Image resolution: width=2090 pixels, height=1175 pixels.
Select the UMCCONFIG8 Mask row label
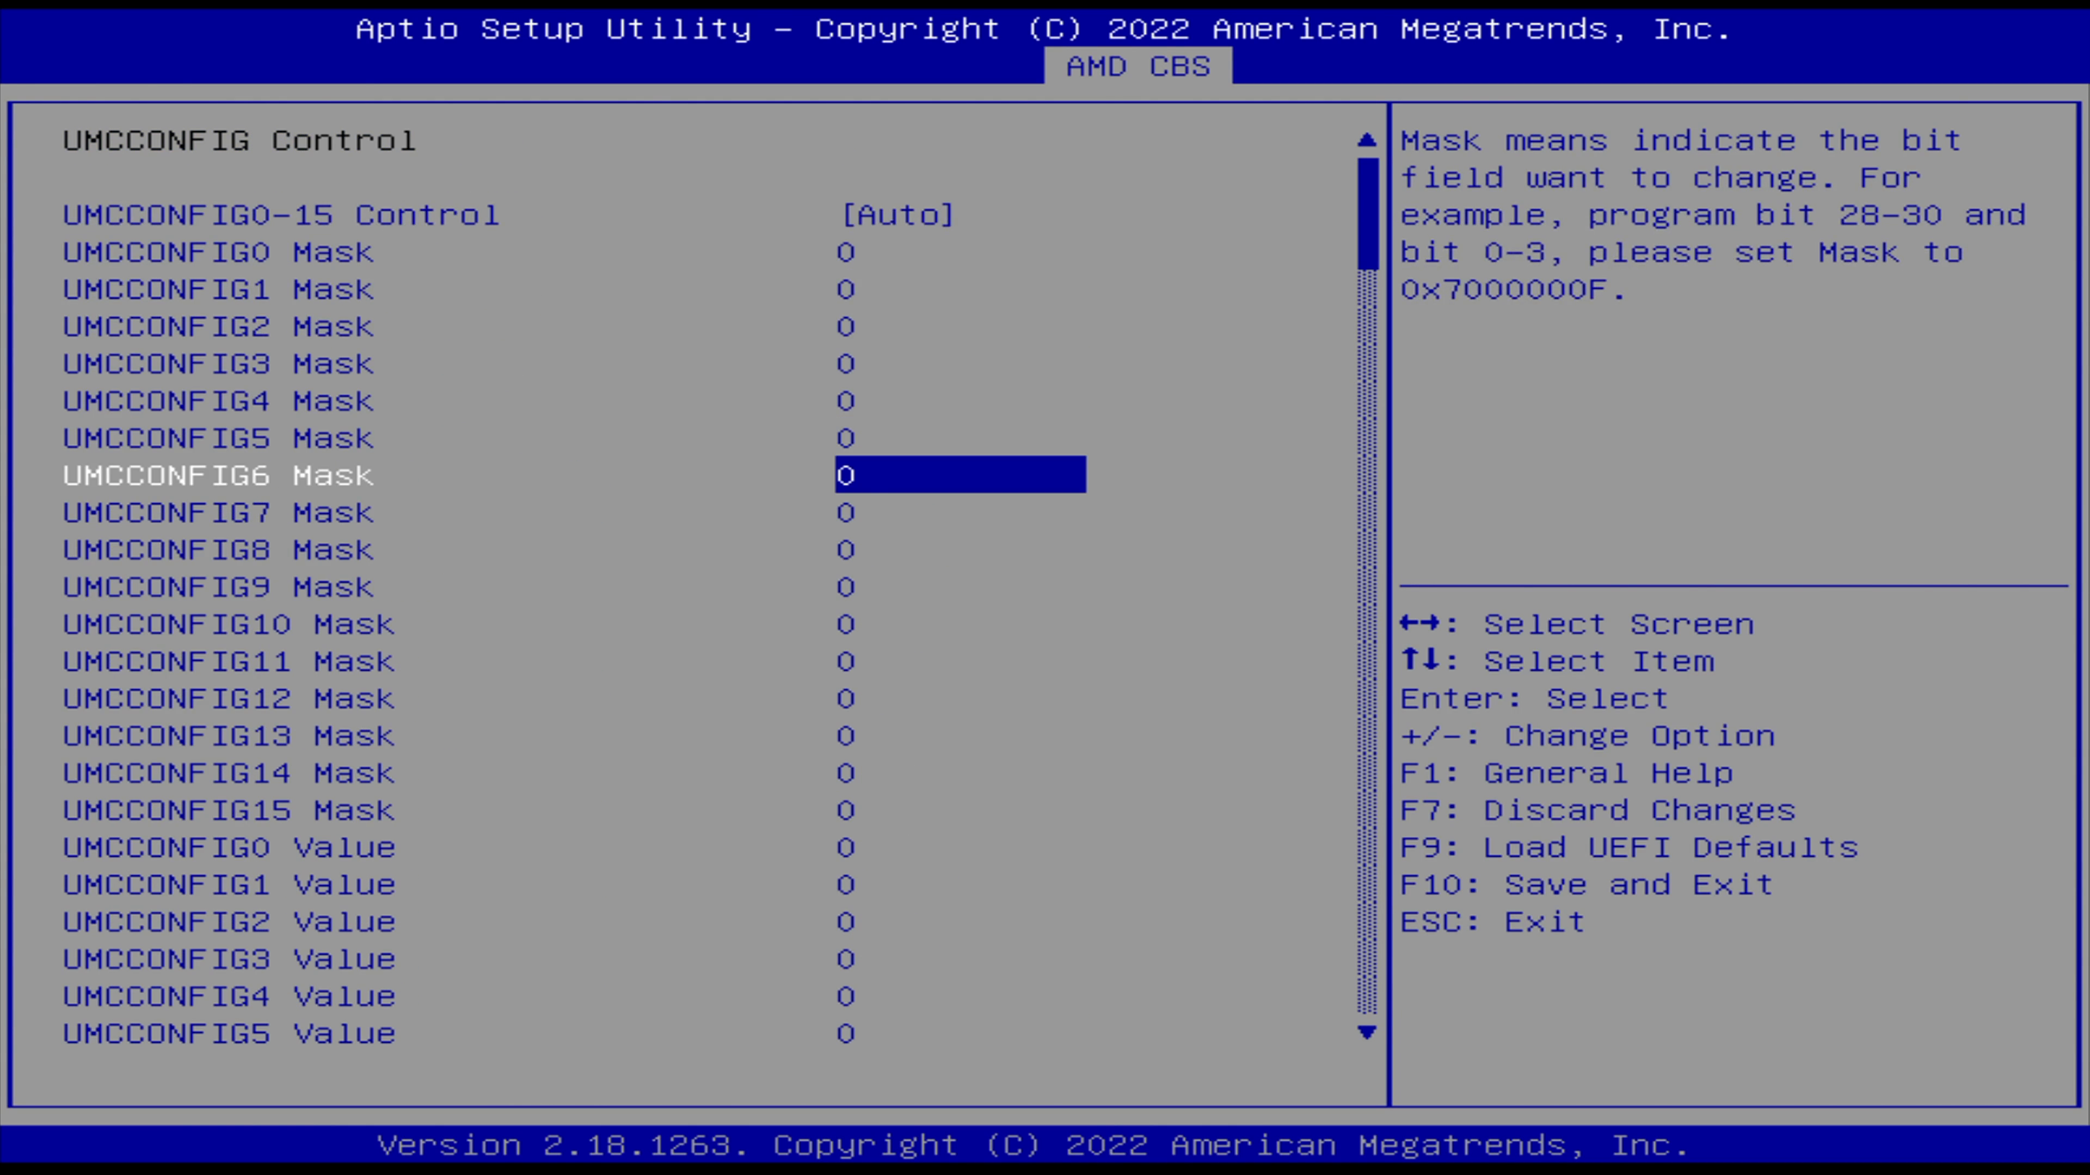point(218,550)
